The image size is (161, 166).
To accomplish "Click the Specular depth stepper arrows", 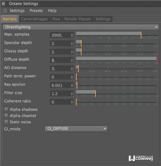I will (72, 44).
